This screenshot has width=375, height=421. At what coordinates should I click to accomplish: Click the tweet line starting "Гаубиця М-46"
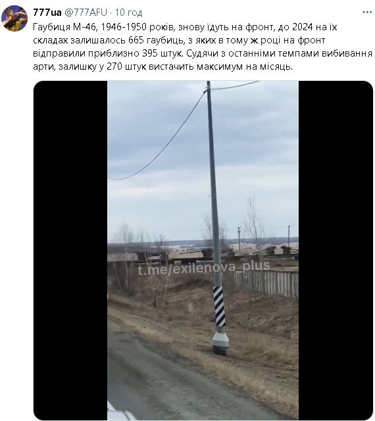[185, 27]
